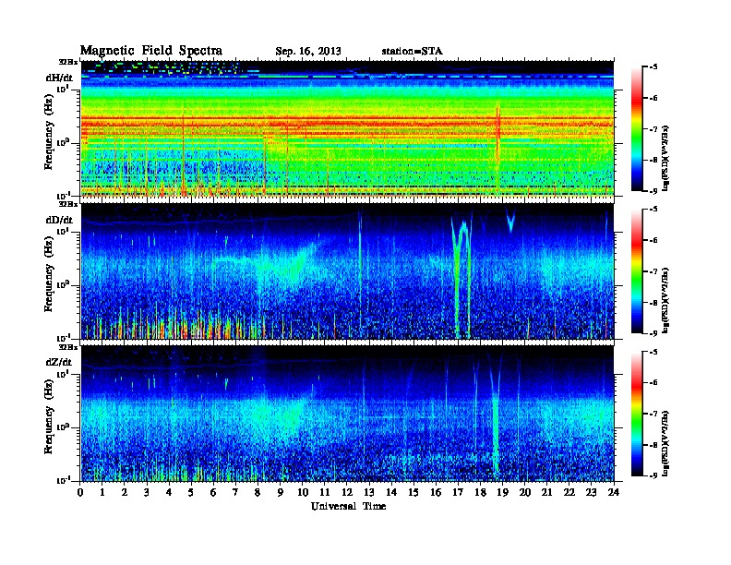Click the hour 9 tick label
731x565 pixels.
[281, 493]
